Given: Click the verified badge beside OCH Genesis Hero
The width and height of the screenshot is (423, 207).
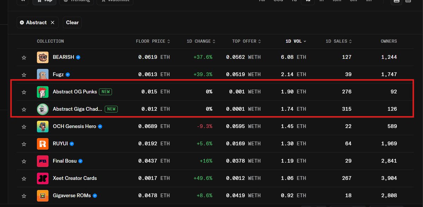Looking at the screenshot, I should click(100, 126).
